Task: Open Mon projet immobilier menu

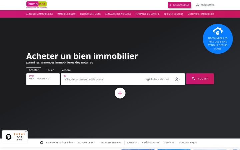Action: 201,14
